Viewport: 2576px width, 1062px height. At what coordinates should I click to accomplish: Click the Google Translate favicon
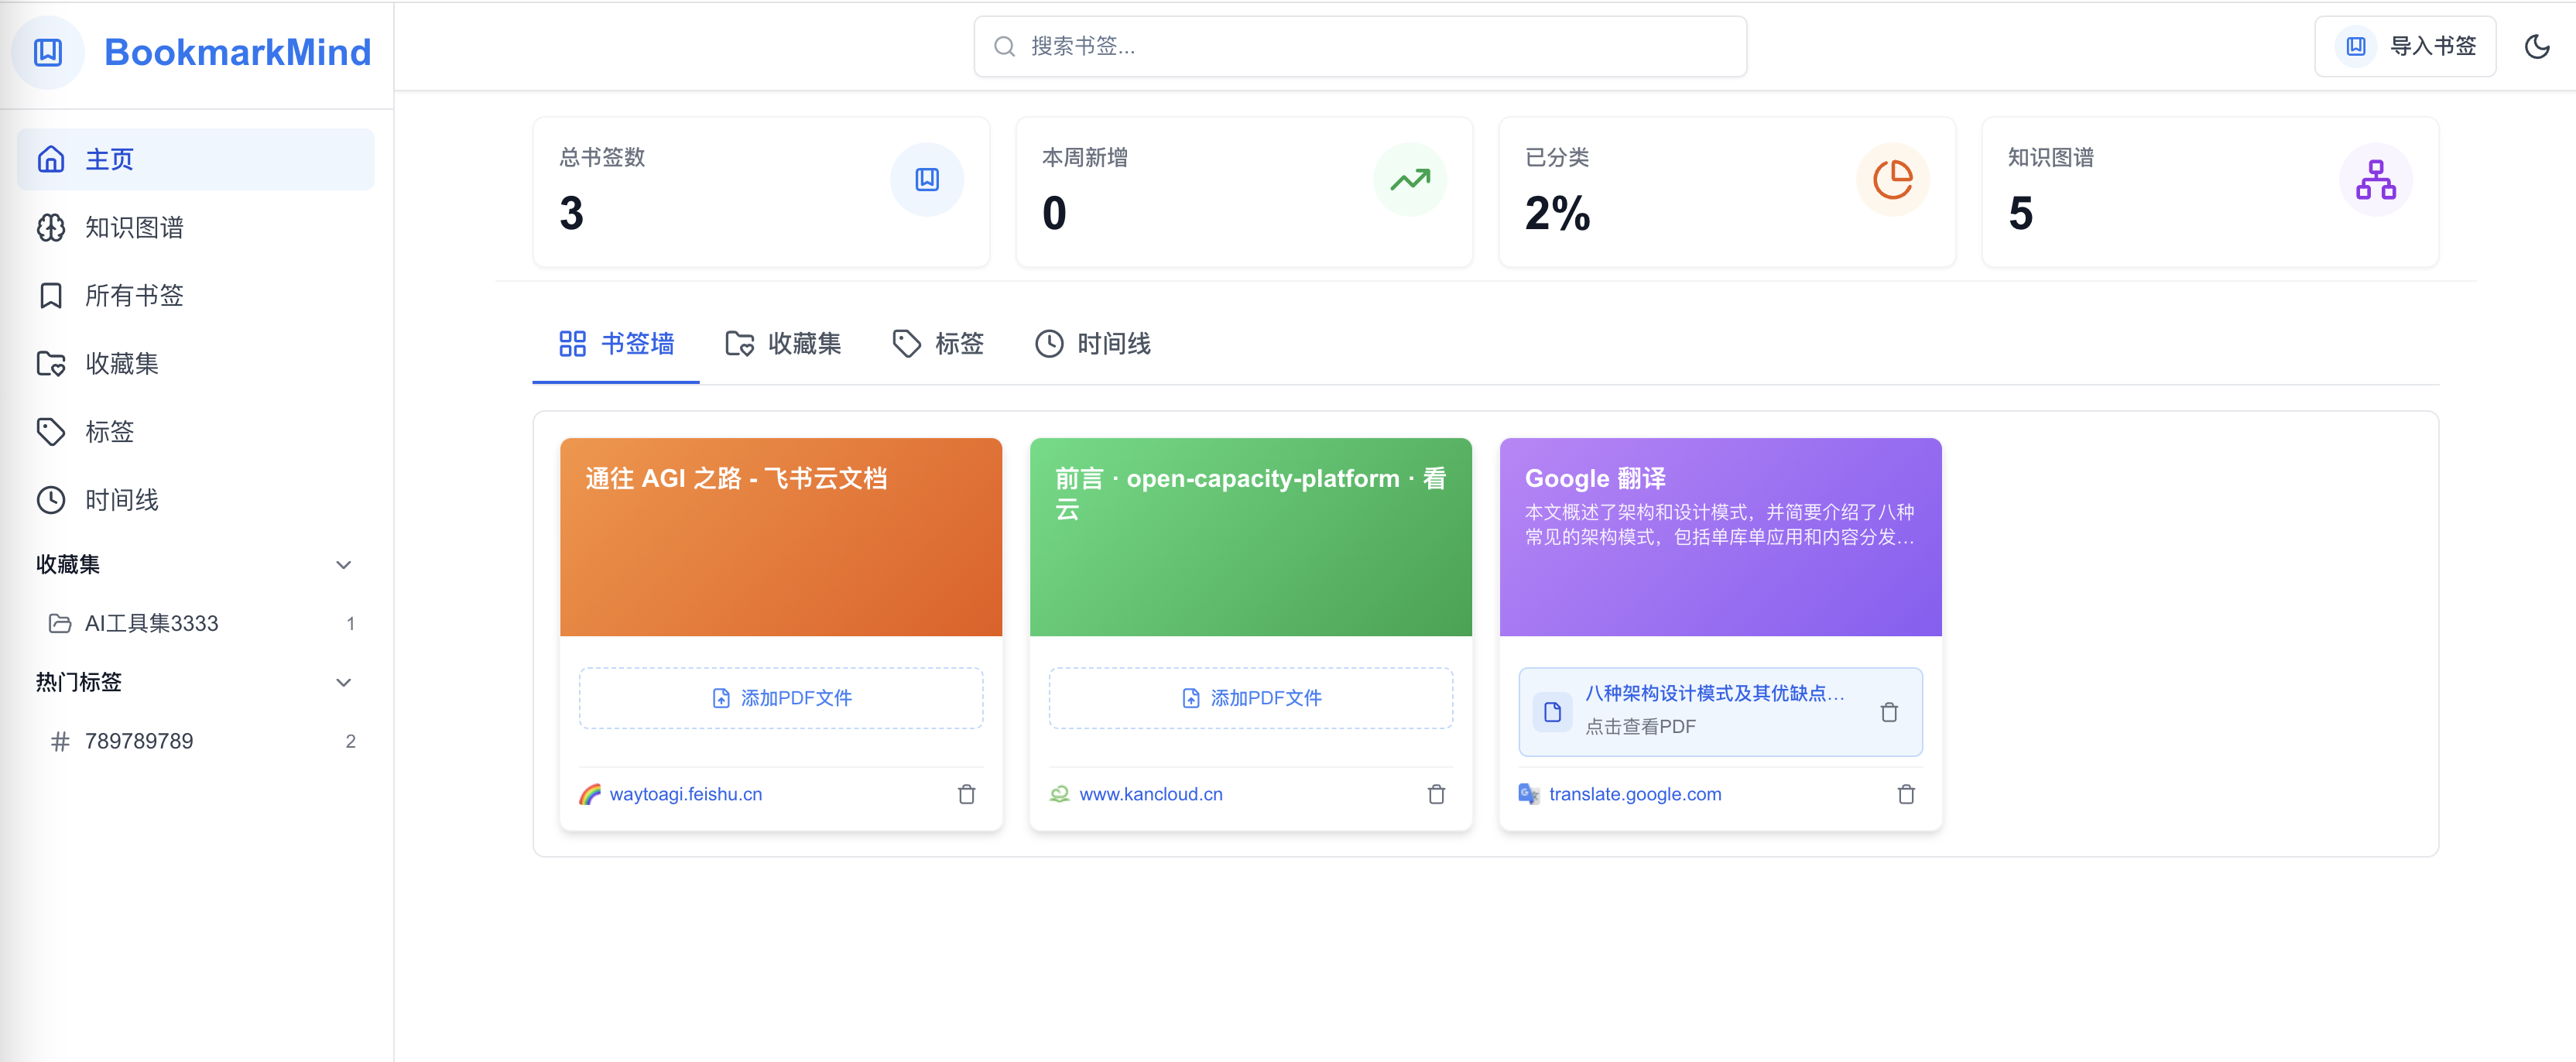[1530, 794]
